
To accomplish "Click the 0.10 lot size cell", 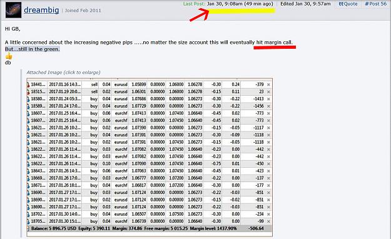I will (x=106, y=164).
